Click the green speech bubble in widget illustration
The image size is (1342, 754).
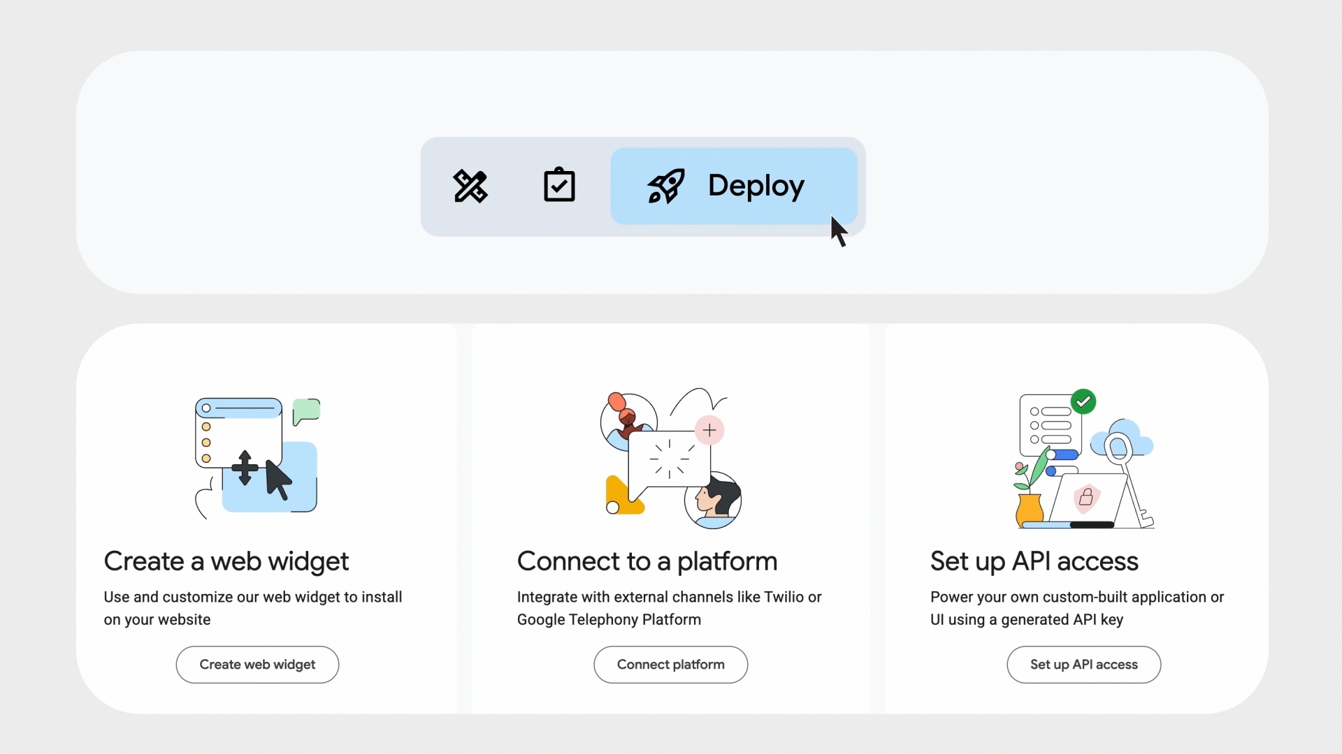coord(306,411)
